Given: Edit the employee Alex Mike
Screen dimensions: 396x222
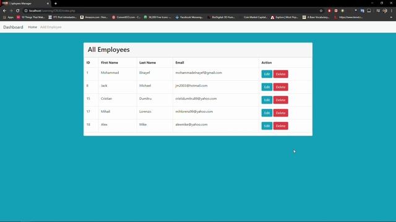Looking at the screenshot, I should tap(267, 126).
